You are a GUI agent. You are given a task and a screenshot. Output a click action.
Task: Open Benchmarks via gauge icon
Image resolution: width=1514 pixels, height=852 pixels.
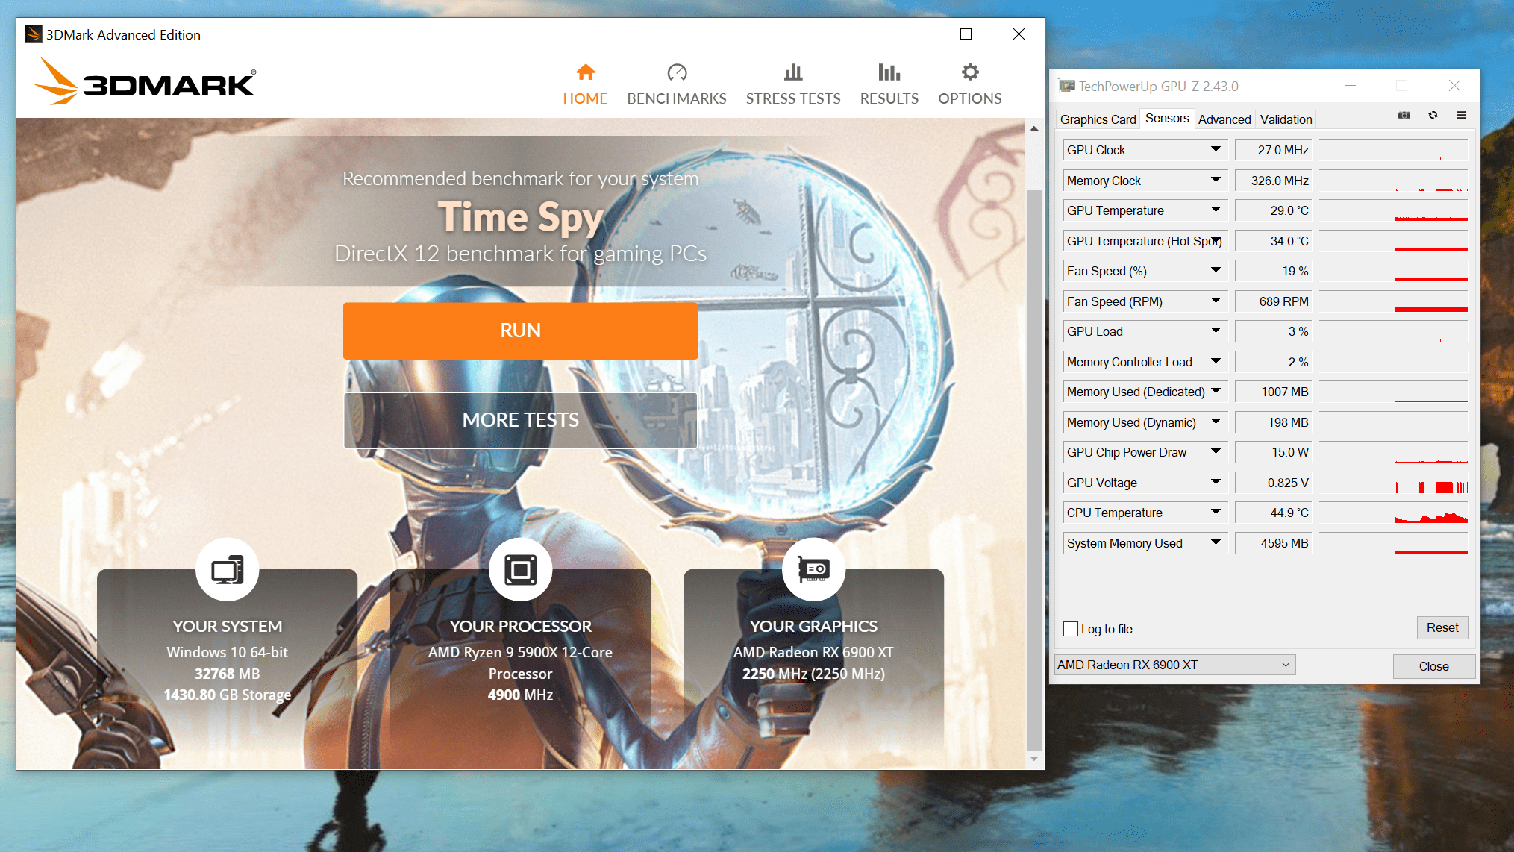[677, 72]
